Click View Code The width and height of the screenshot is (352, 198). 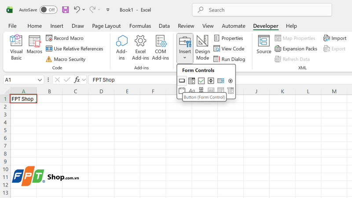click(x=229, y=49)
